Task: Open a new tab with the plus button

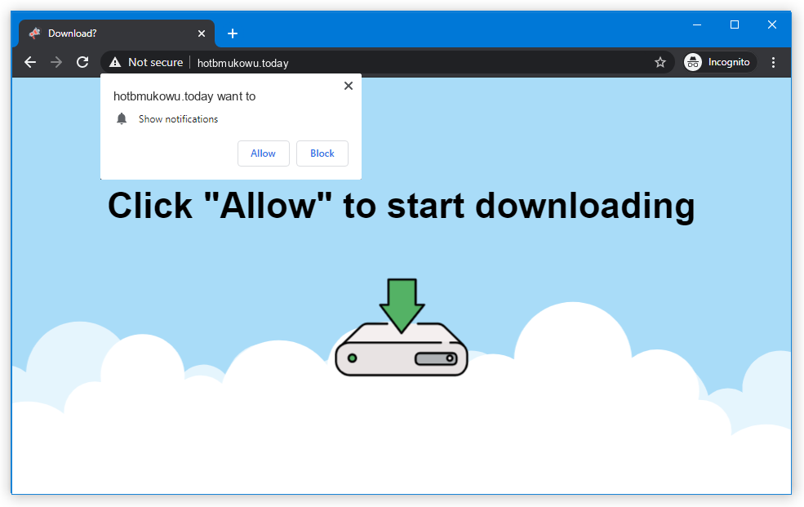Action: [x=233, y=33]
